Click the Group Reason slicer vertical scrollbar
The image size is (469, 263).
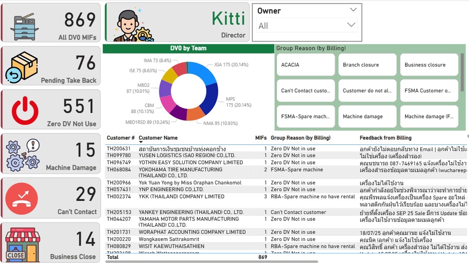(462, 71)
